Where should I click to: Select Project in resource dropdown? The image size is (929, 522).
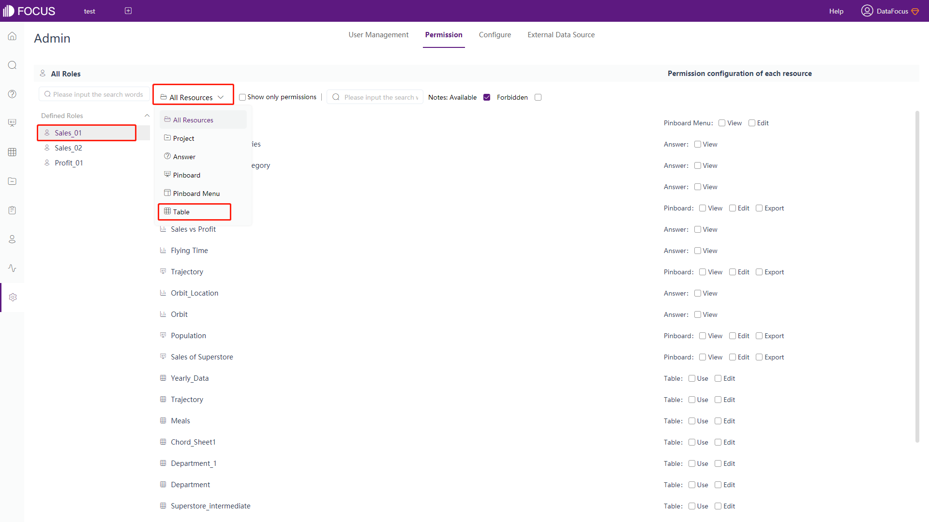[x=203, y=138]
